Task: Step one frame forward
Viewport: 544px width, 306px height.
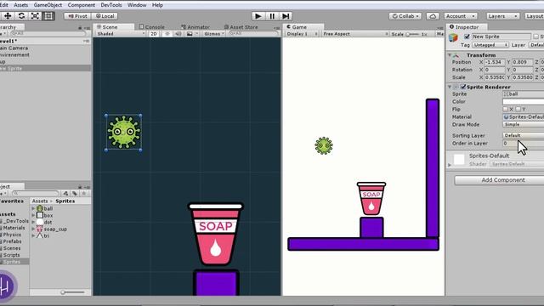Action: point(286,16)
